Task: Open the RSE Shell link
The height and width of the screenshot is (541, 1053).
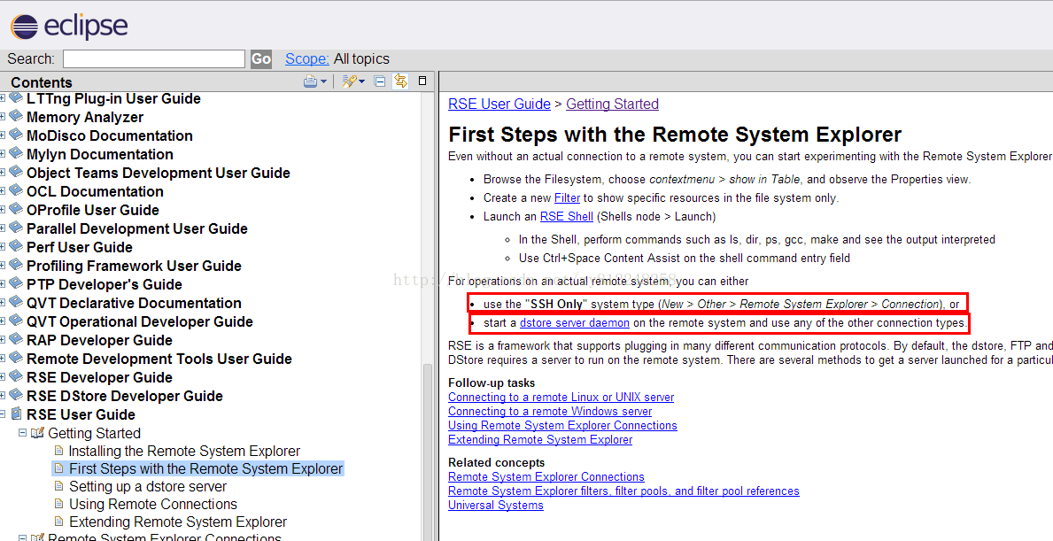Action: (x=567, y=216)
